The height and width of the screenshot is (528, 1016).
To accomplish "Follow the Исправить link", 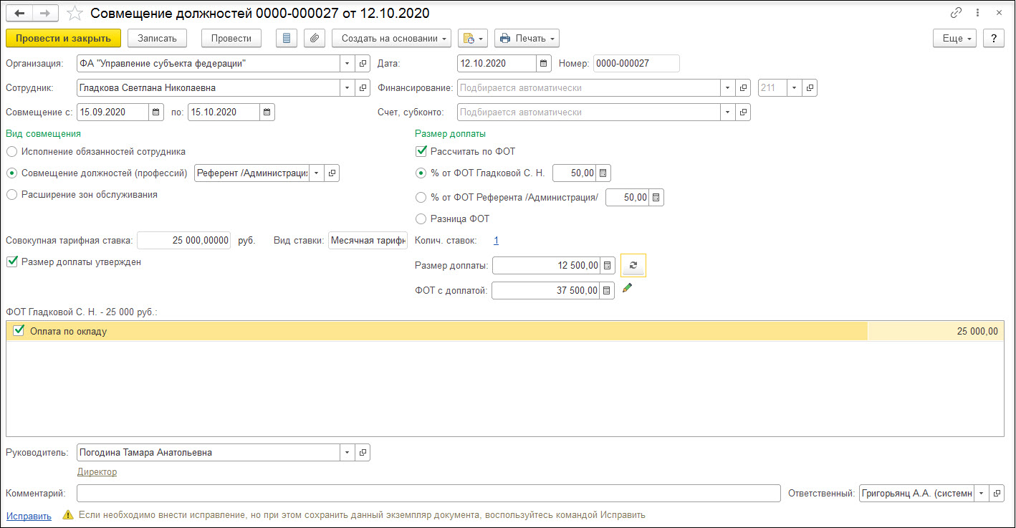I will click(x=29, y=516).
